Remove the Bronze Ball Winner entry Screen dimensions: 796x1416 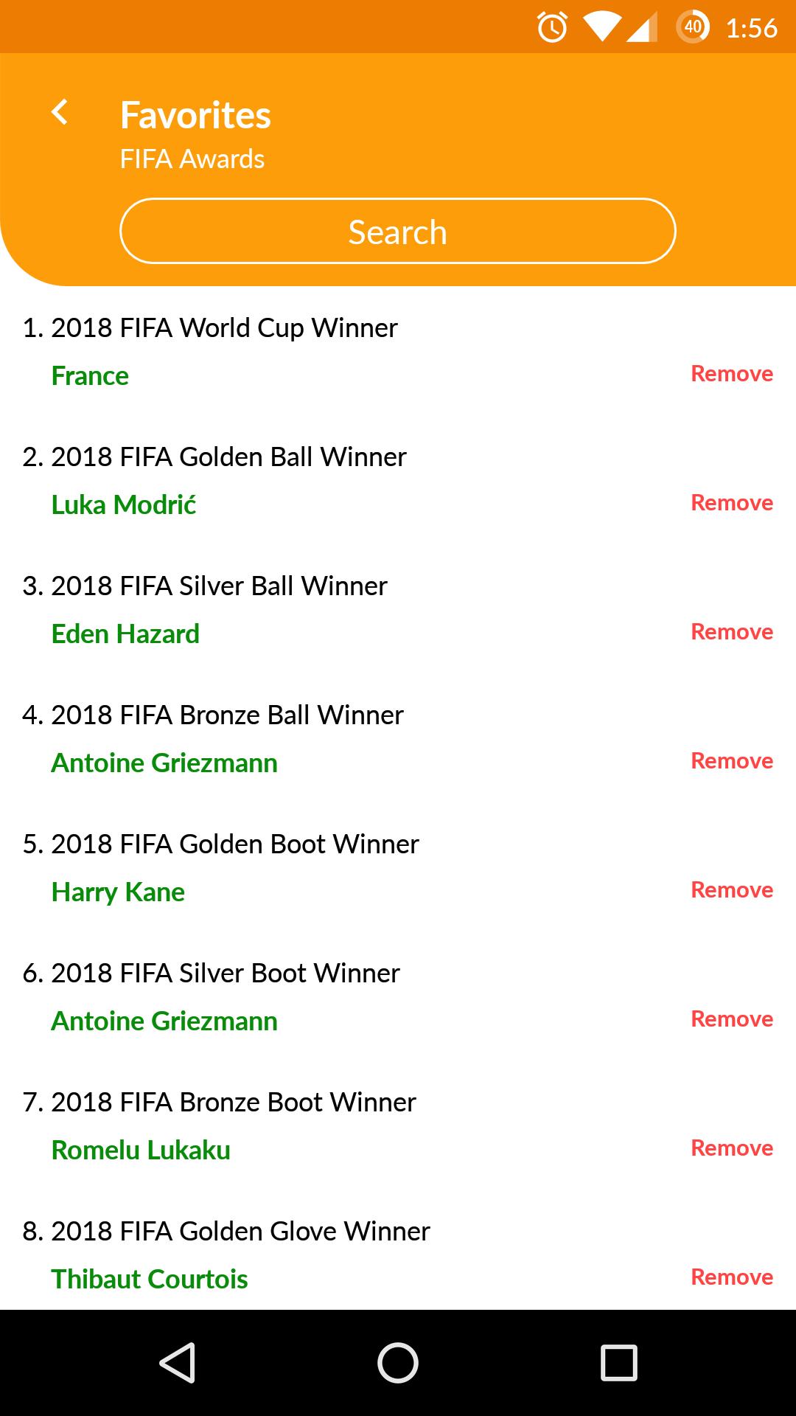[731, 761]
